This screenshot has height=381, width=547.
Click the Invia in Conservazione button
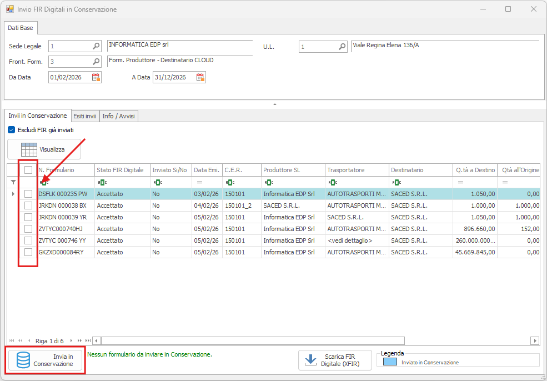tap(46, 360)
